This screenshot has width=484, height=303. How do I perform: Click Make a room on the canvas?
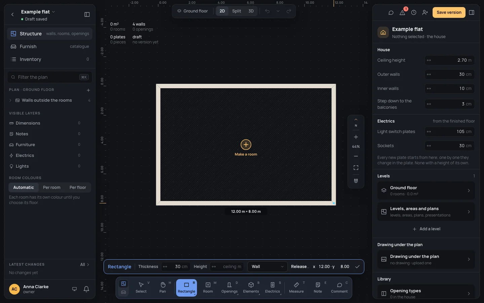(x=246, y=148)
